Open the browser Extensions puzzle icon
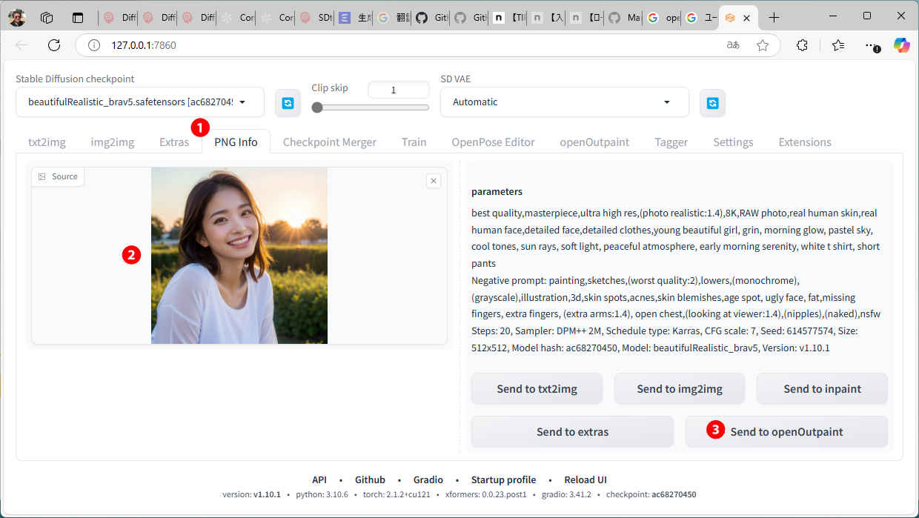The width and height of the screenshot is (919, 518). tap(802, 45)
